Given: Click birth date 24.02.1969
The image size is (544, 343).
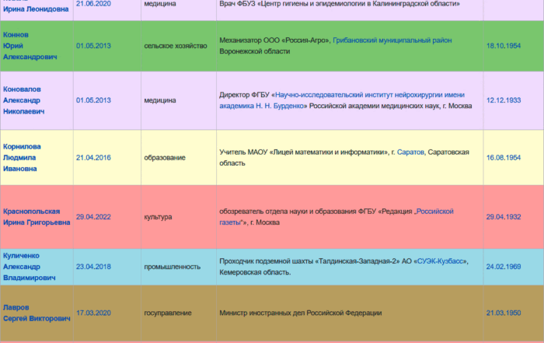Looking at the screenshot, I should pos(504,267).
